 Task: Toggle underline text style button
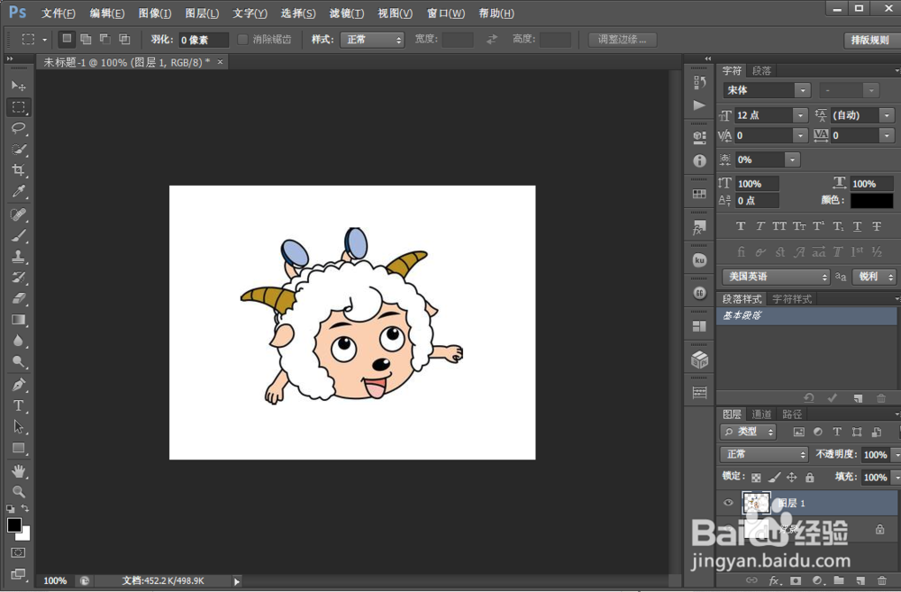[x=858, y=226]
